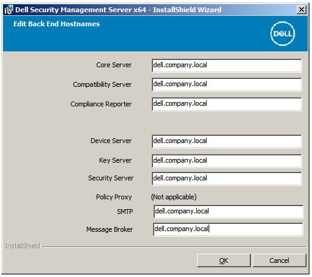Screen dimensions: 312x277
Task: Confirm hostnames with the OK button
Action: point(223,260)
